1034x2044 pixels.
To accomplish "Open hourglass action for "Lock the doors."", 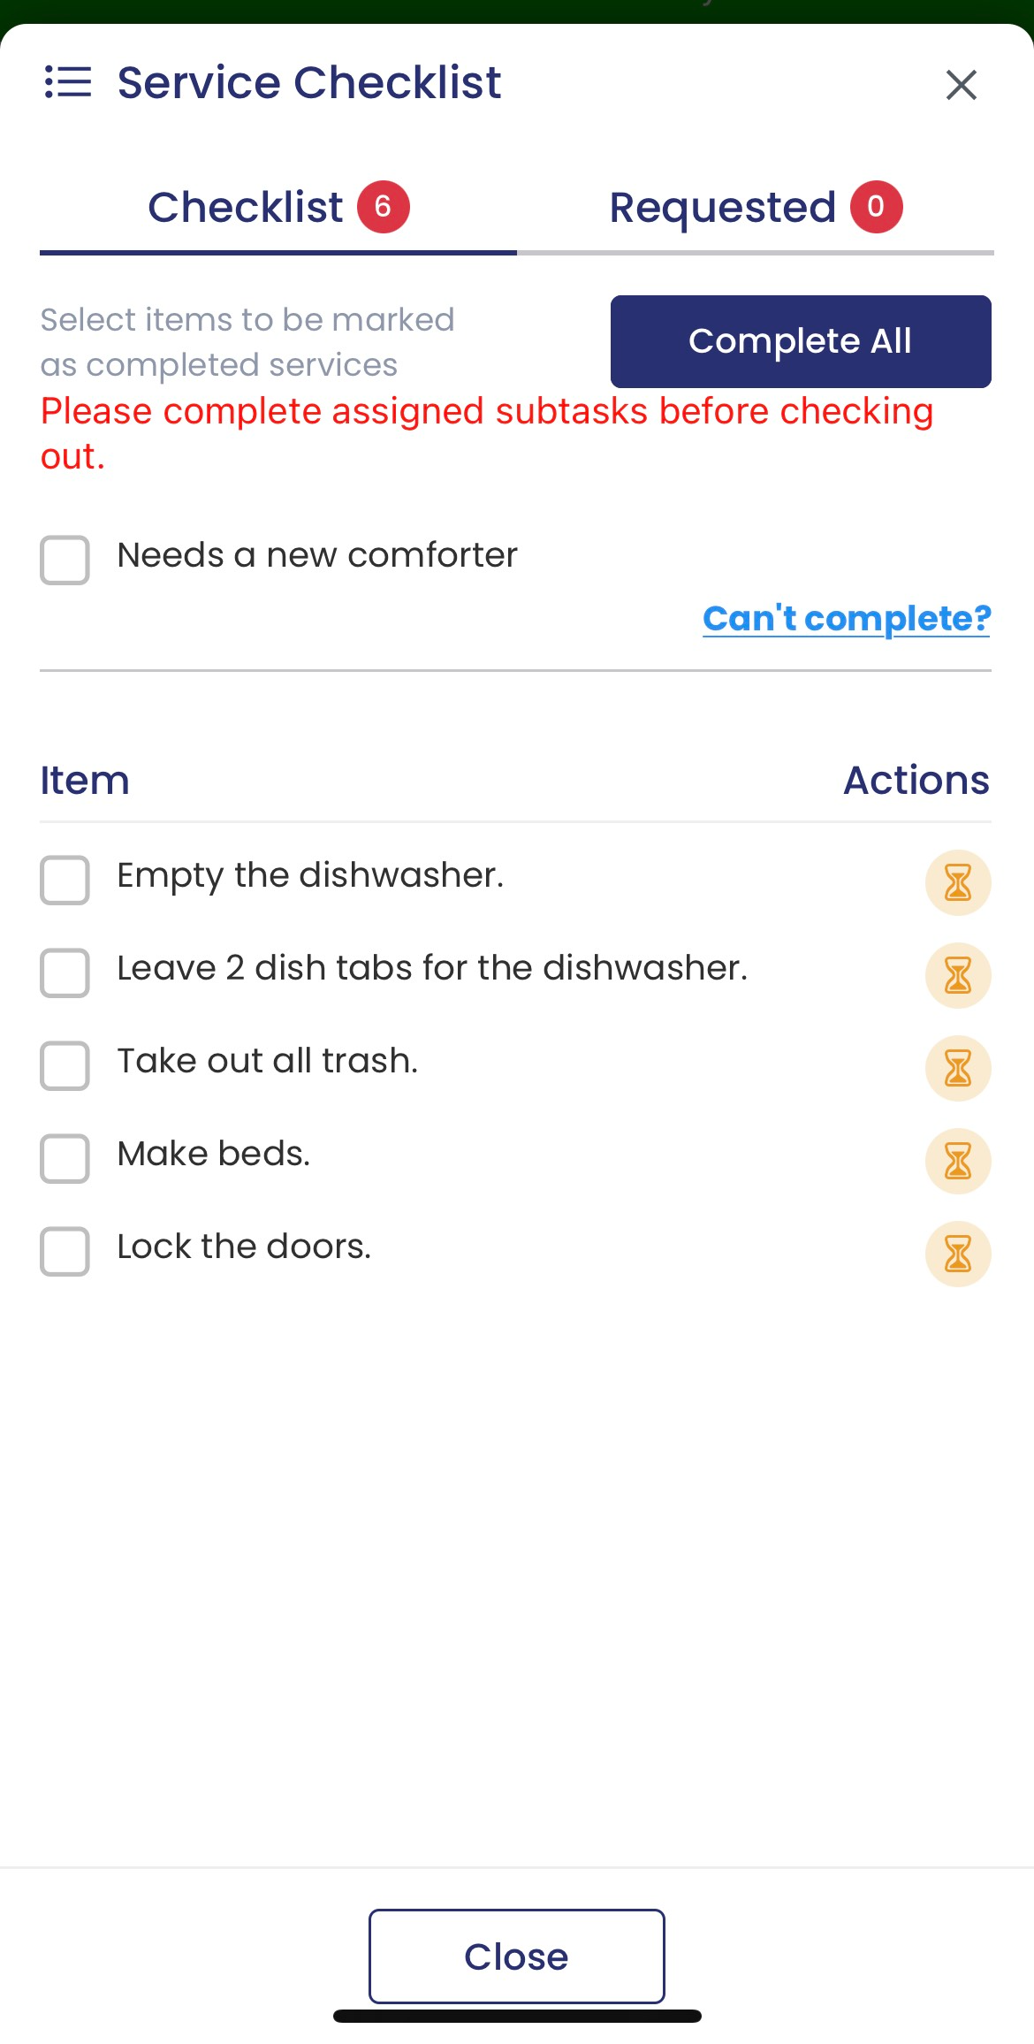I will pyautogui.click(x=957, y=1254).
